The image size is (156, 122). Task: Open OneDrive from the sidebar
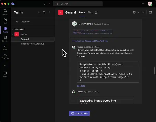pos(5,56)
